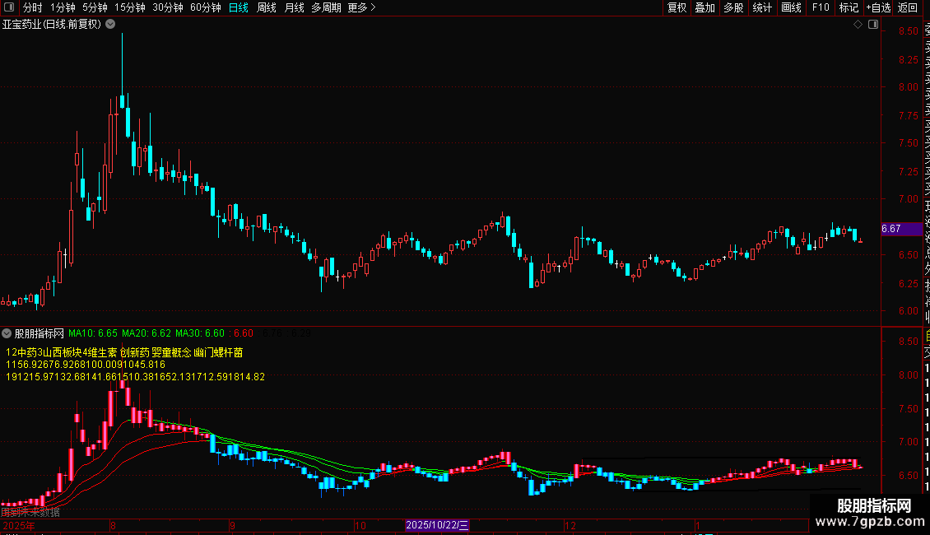Switch to 月线 monthly chart

(x=294, y=7)
